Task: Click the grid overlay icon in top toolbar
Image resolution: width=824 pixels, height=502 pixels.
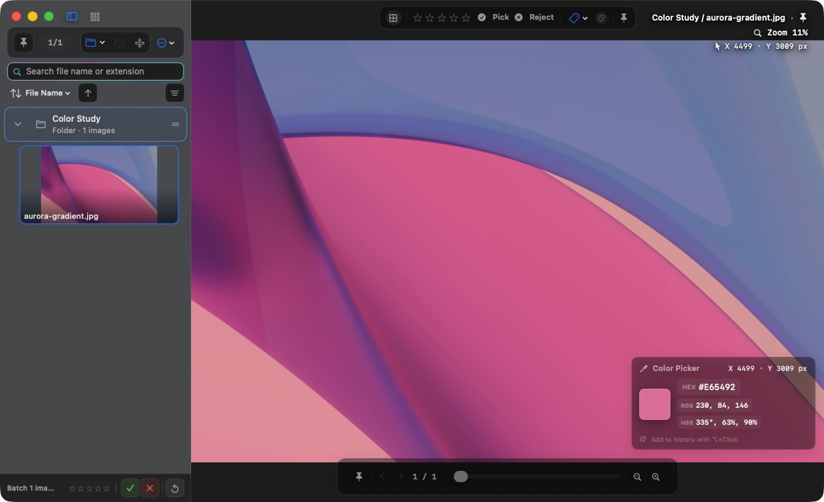Action: point(393,18)
